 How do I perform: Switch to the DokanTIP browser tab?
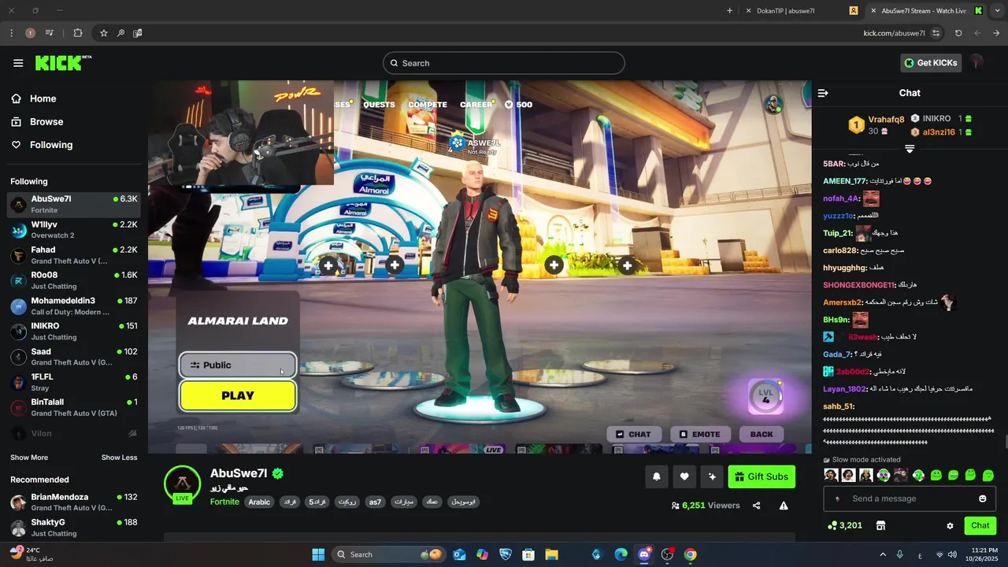pos(803,11)
